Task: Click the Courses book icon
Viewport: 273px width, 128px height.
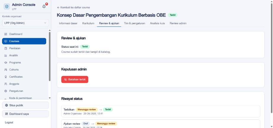Action: pos(6,41)
